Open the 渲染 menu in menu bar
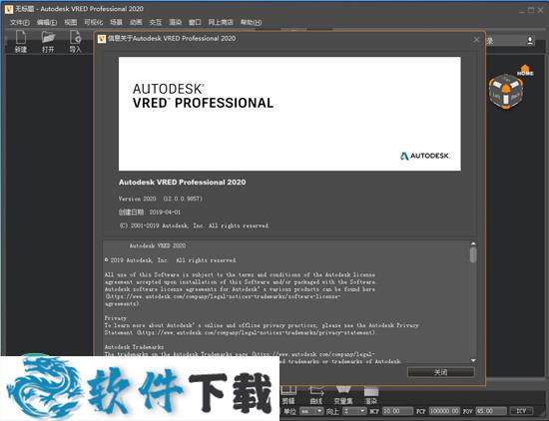Image resolution: width=549 pixels, height=421 pixels. pos(176,22)
